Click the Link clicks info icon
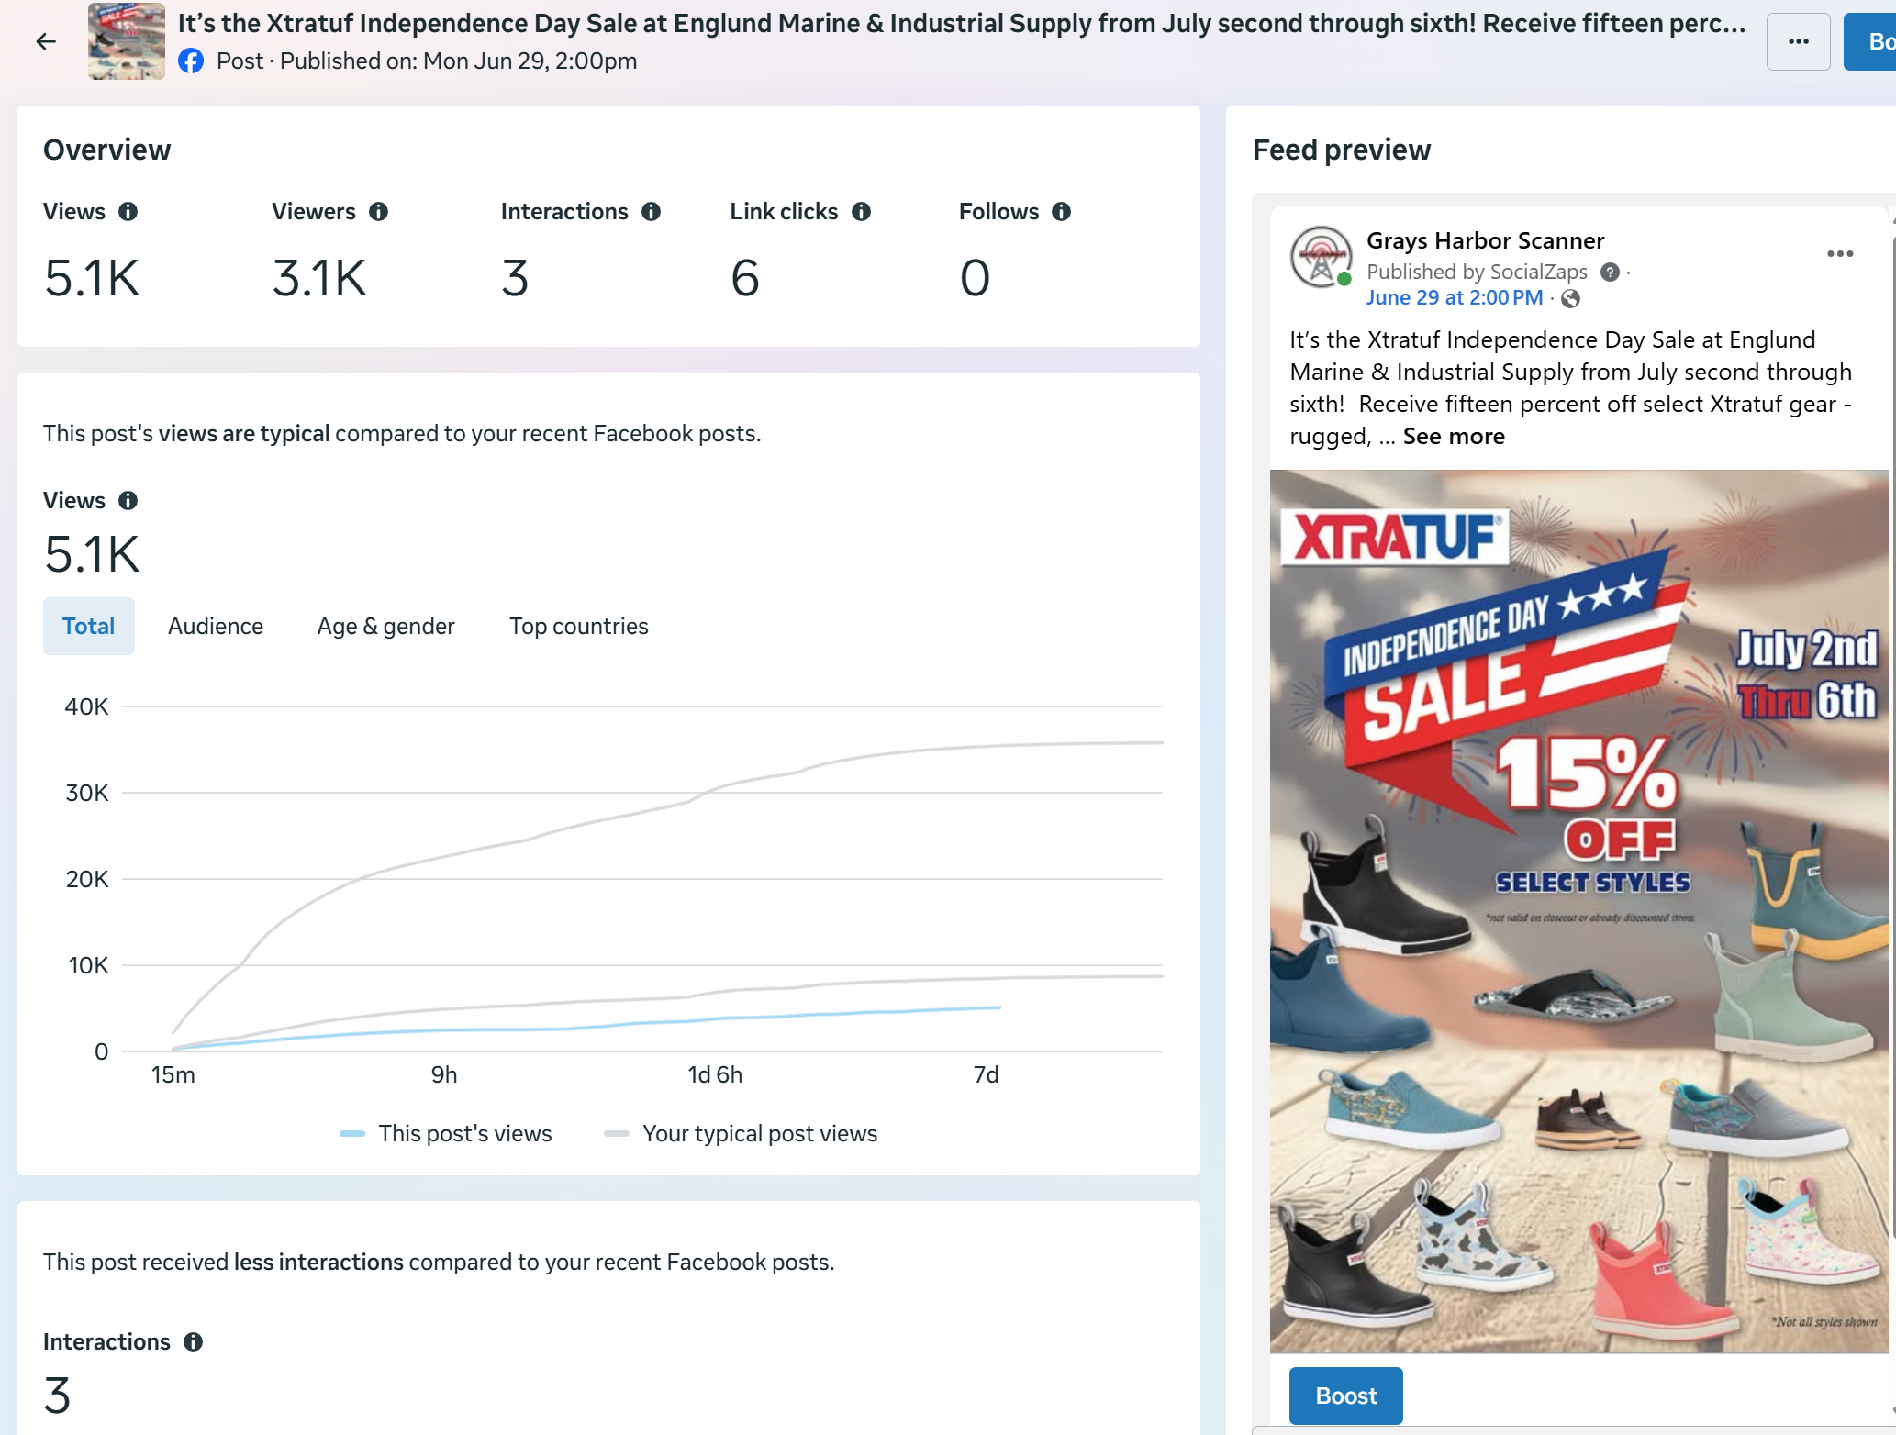1896x1435 pixels. click(862, 212)
